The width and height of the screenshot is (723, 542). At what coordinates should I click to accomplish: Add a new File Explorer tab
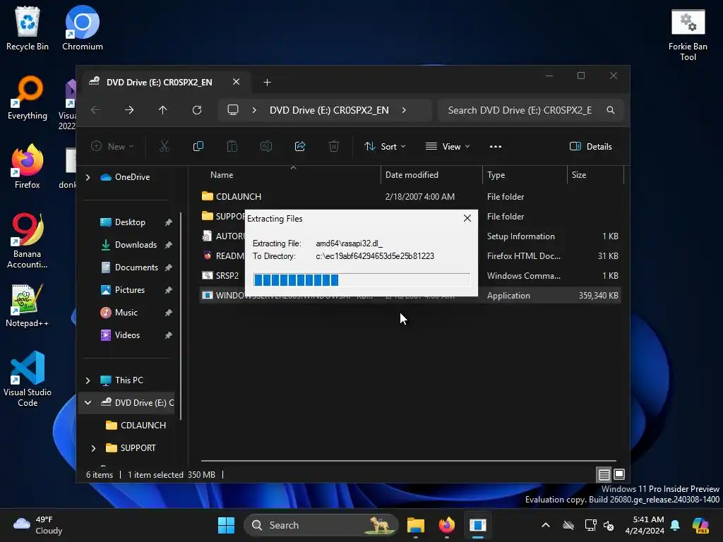coord(267,82)
